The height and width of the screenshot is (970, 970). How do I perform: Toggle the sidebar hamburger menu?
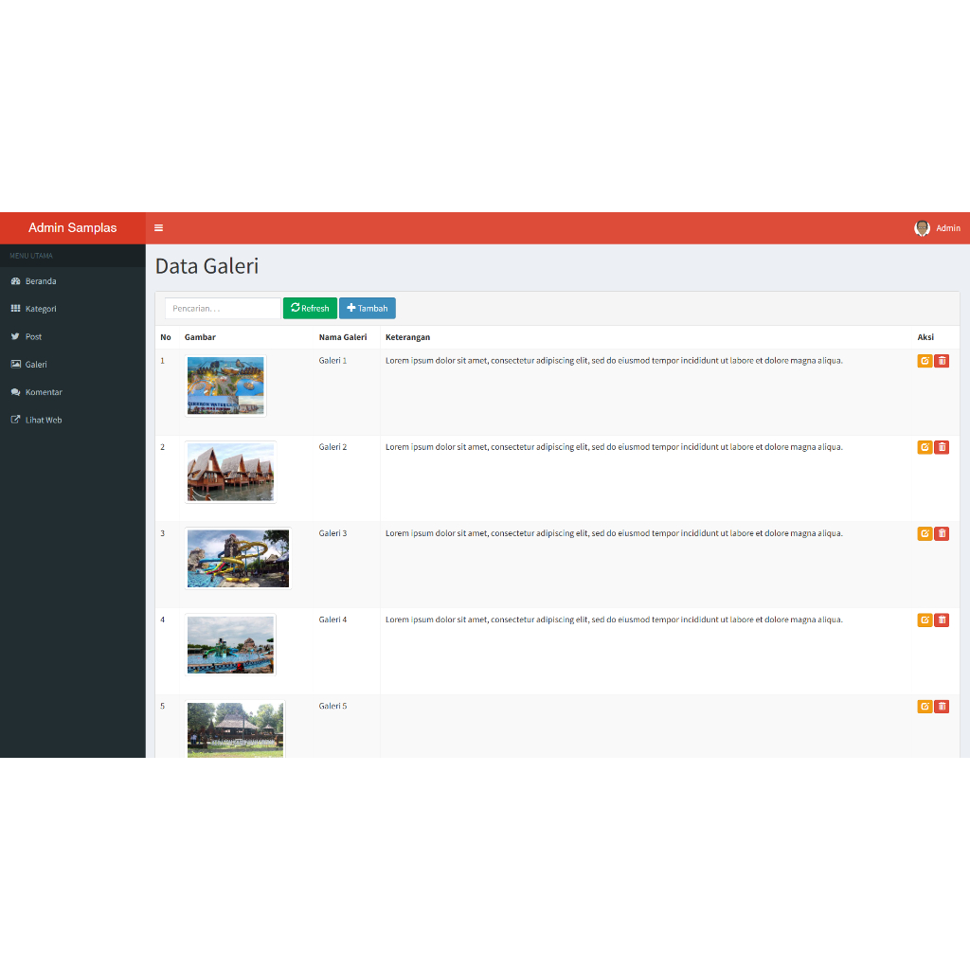[x=159, y=228]
